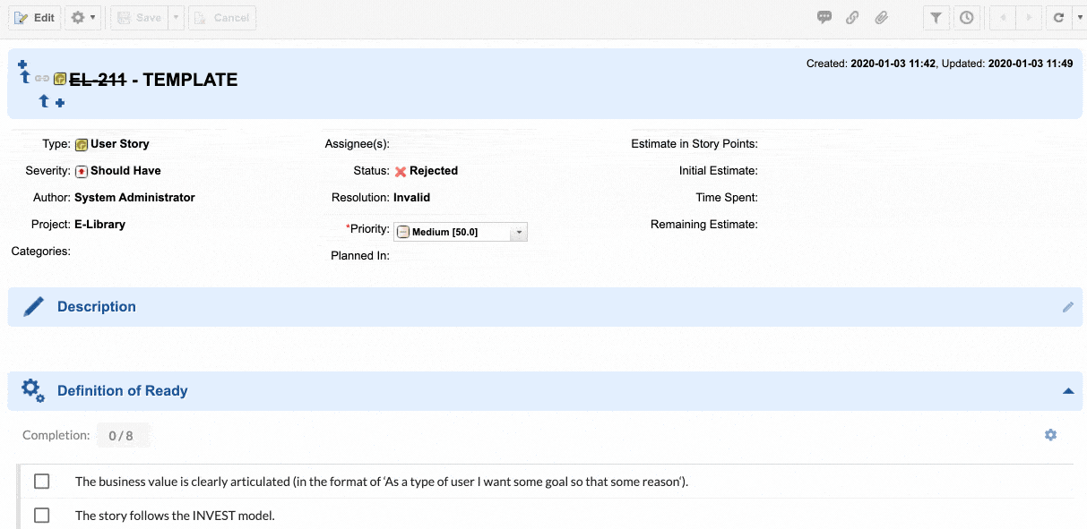Click the red X Rejected status icon
The width and height of the screenshot is (1087, 529).
(401, 171)
